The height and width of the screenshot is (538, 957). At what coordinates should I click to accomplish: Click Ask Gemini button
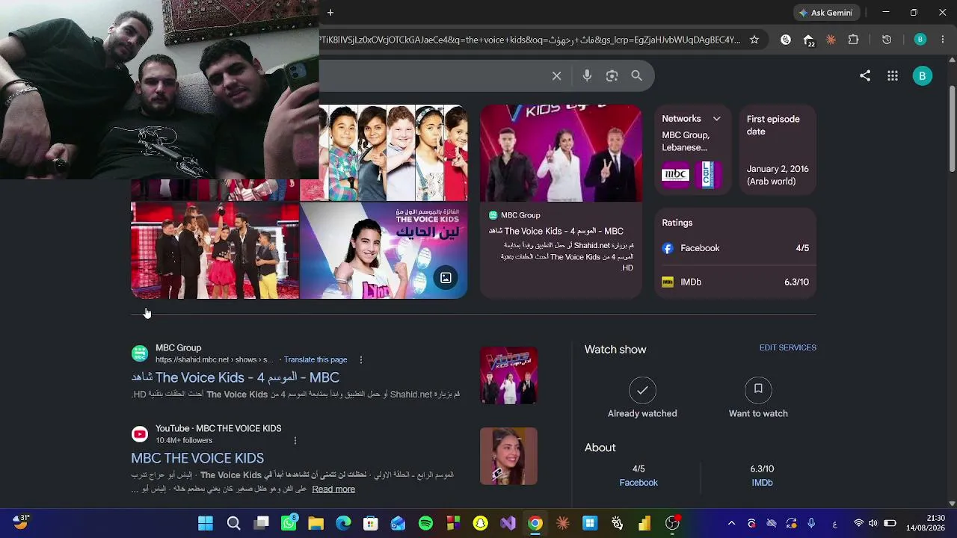pyautogui.click(x=825, y=13)
